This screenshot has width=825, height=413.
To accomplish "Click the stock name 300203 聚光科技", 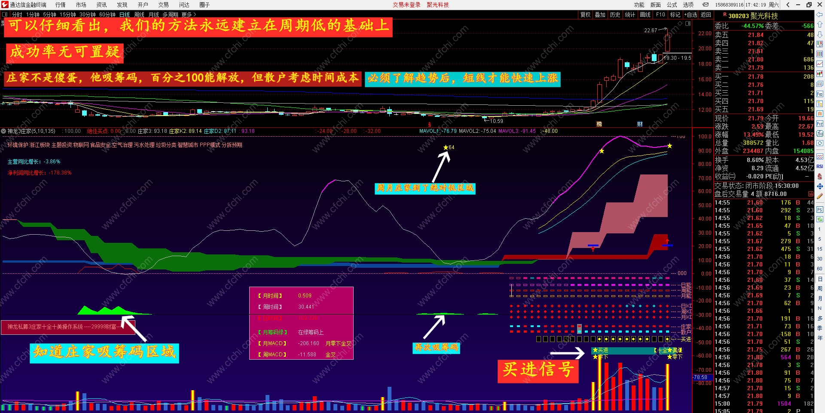I will 753,16.
